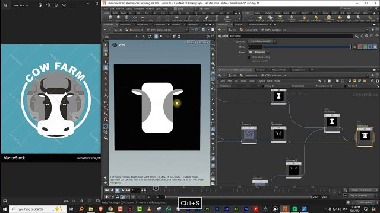Toggle the green channel mask button
Viewport: 380px width, 213px height.
[x=365, y=47]
